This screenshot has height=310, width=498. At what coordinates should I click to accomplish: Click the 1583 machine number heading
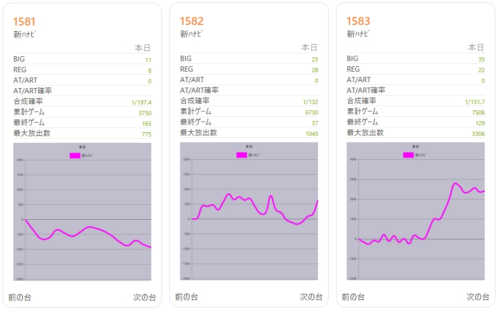(358, 21)
